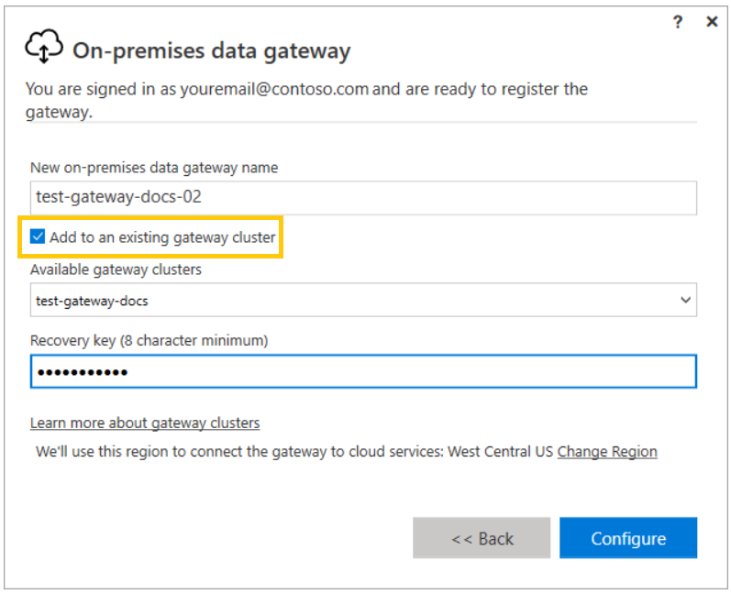Click the 'Recovery key (8 character minimum)' label
This screenshot has height=594, width=731.
[149, 340]
